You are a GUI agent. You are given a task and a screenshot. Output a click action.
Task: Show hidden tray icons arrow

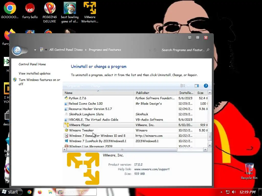pos(221,192)
